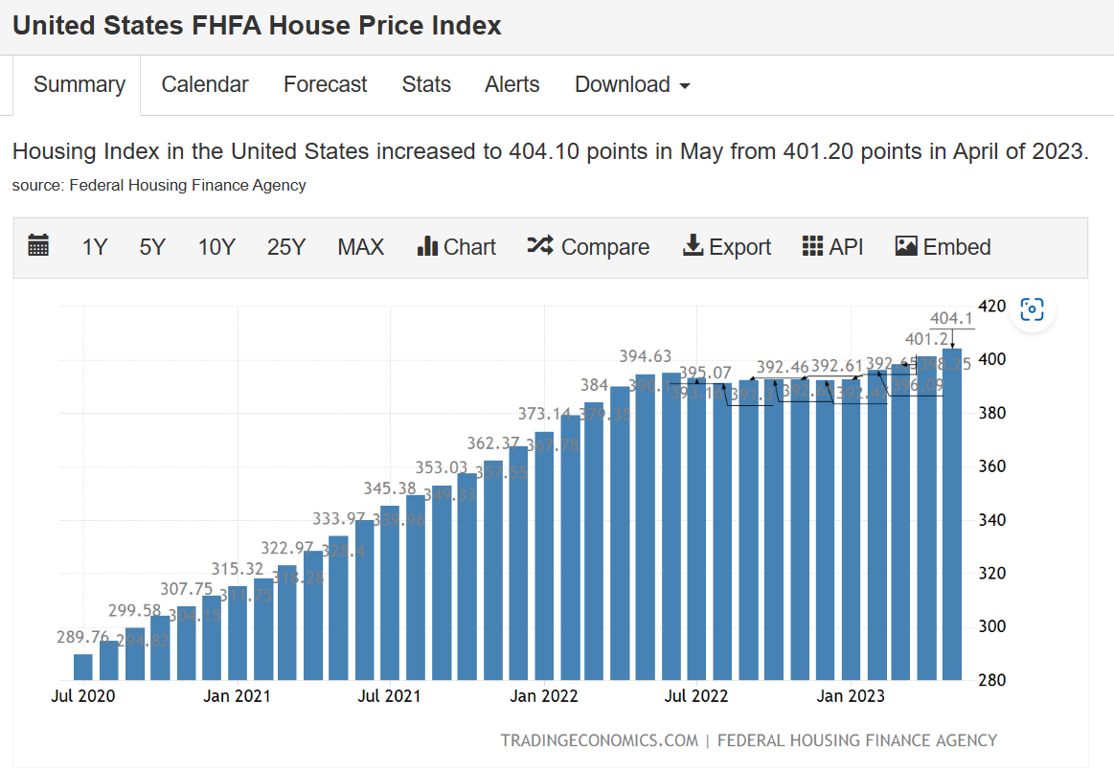Open the Forecast tab
The width and height of the screenshot is (1114, 771).
(x=325, y=84)
